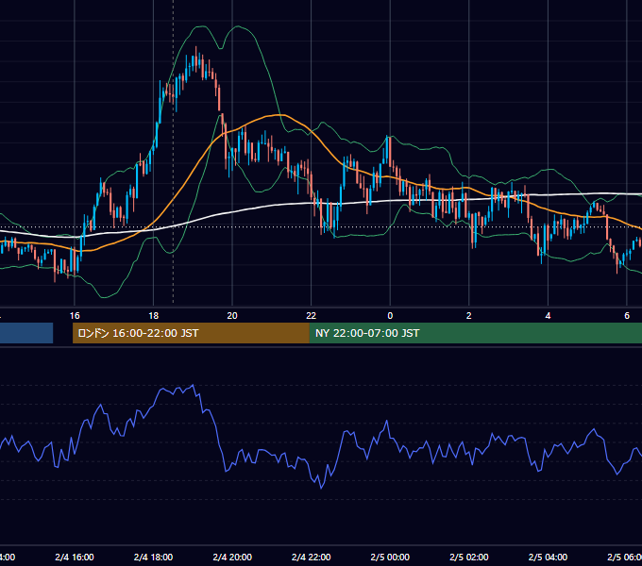Click the '2/4 20:00' indicator axis label
642x566 pixels.
coord(232,558)
